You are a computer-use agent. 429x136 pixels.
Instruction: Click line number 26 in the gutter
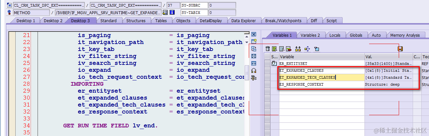27,70
